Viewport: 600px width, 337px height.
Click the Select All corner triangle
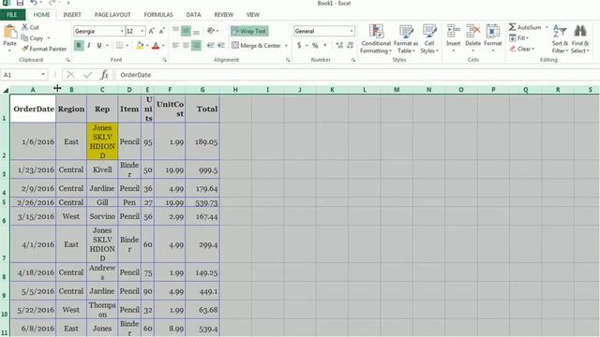click(x=6, y=90)
